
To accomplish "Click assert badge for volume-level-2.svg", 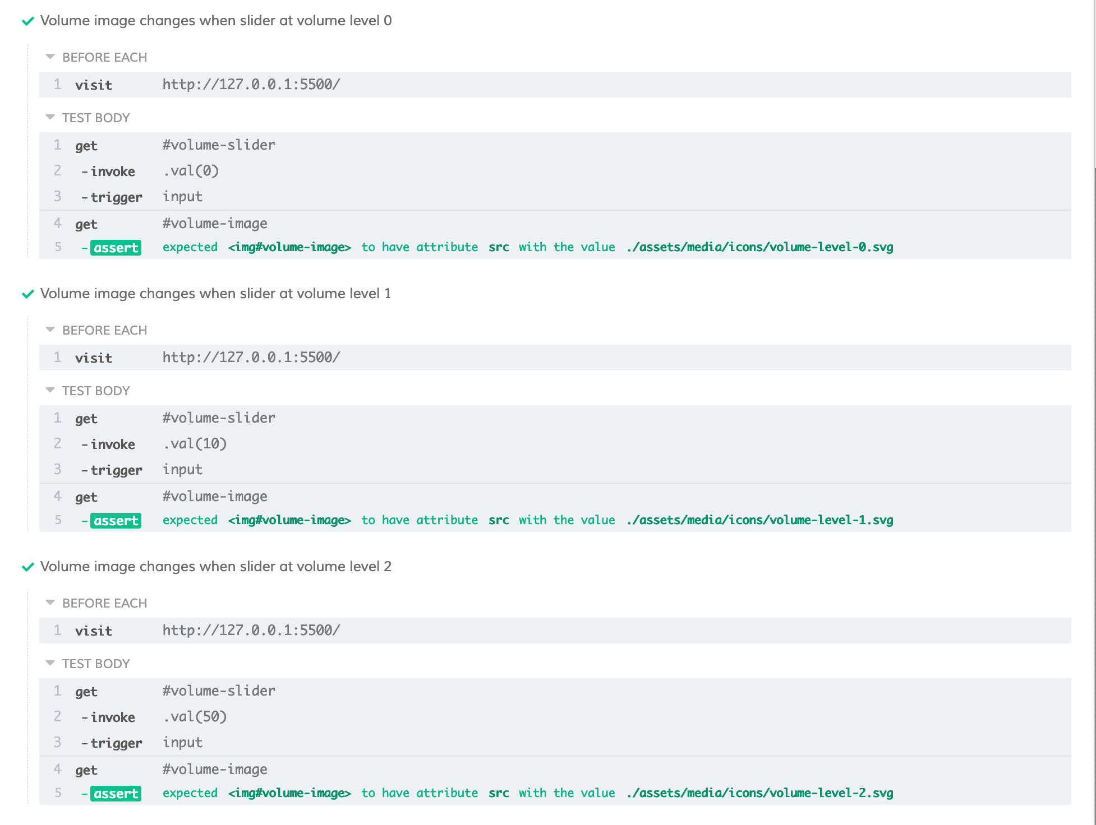I will [x=116, y=794].
